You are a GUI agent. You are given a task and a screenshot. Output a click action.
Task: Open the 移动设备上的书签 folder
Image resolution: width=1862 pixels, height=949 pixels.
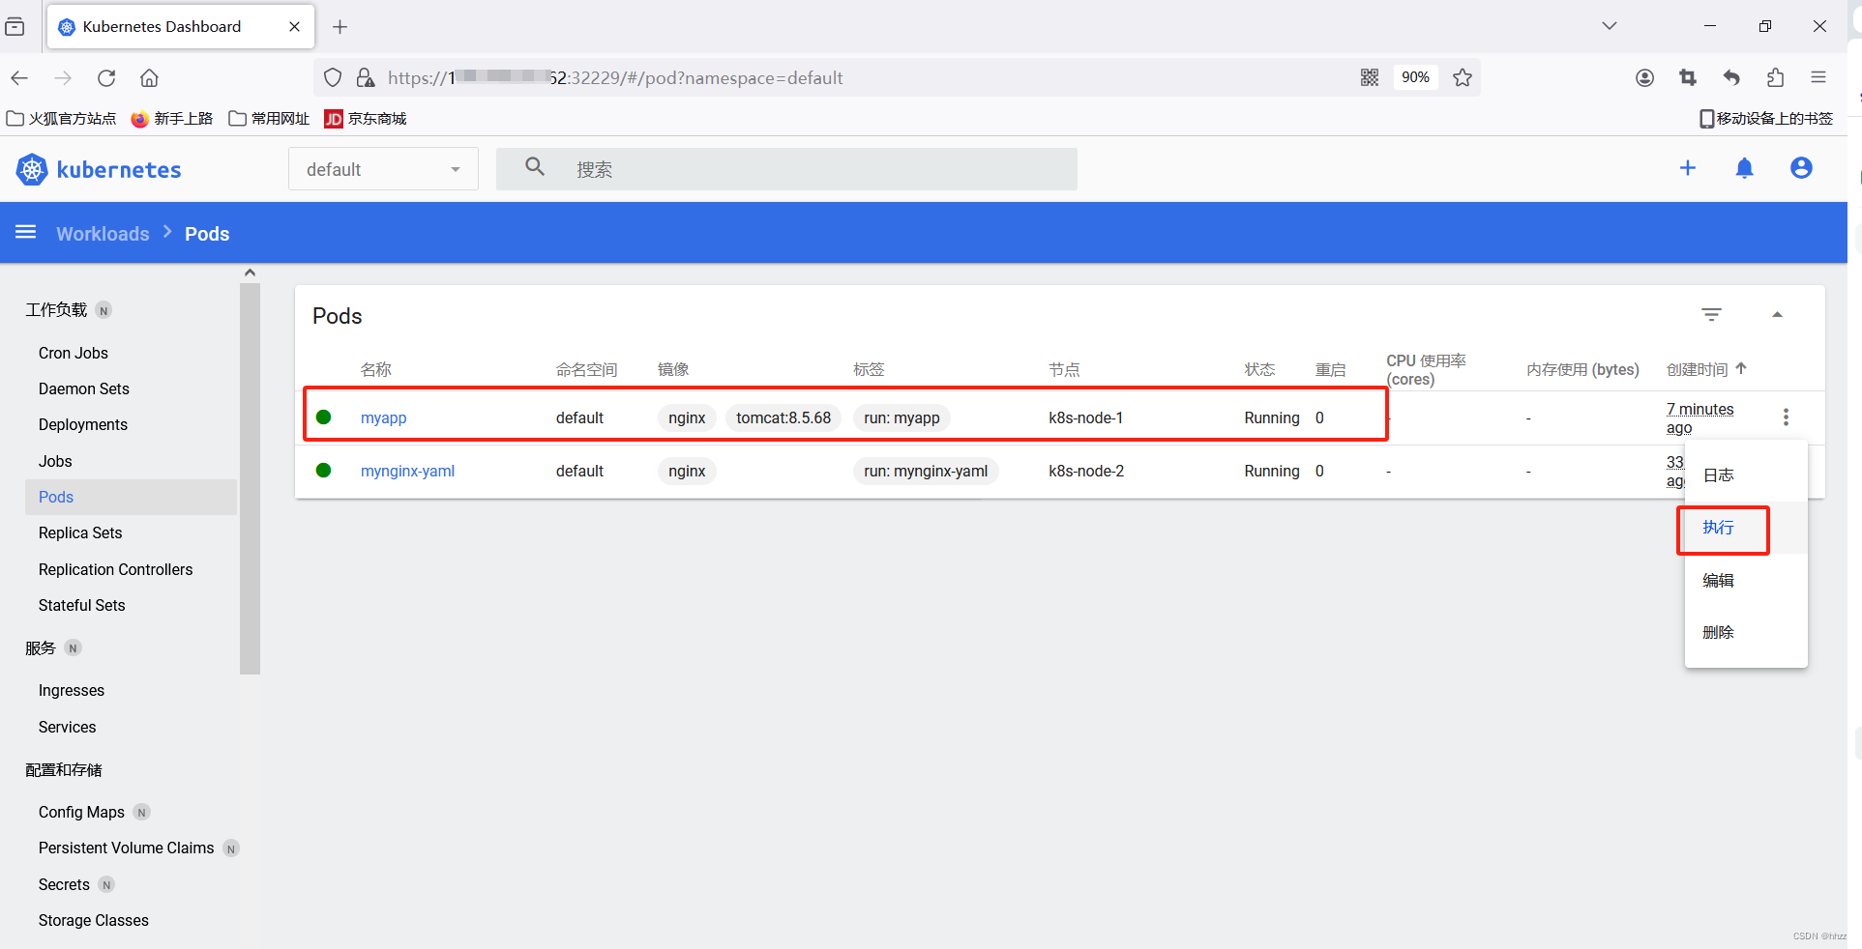(1766, 118)
